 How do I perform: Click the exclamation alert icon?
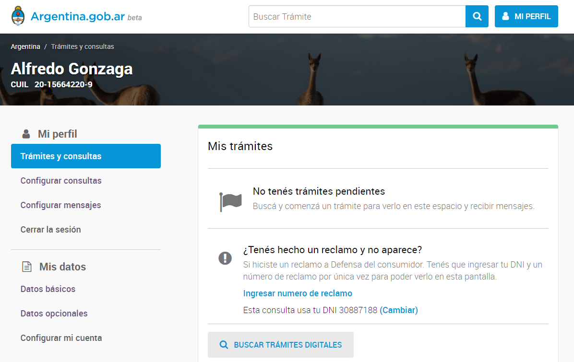click(225, 258)
